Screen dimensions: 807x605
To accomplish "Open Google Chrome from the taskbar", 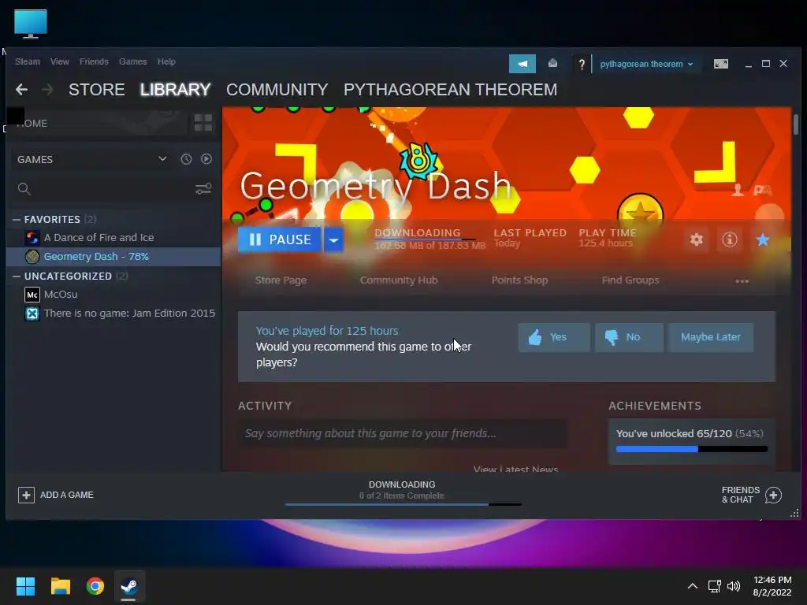I will pos(95,586).
